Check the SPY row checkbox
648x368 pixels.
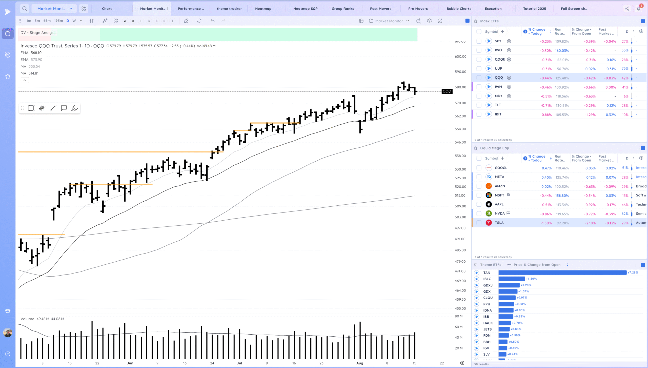pos(479,41)
